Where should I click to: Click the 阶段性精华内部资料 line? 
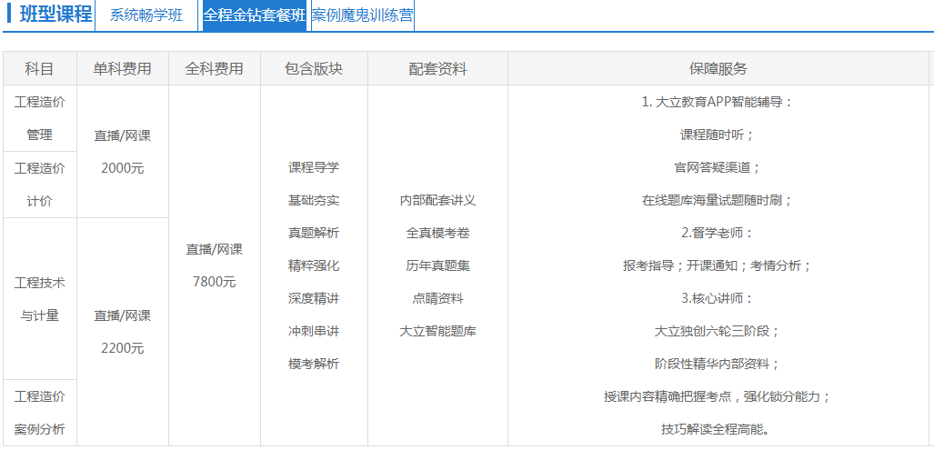(718, 364)
